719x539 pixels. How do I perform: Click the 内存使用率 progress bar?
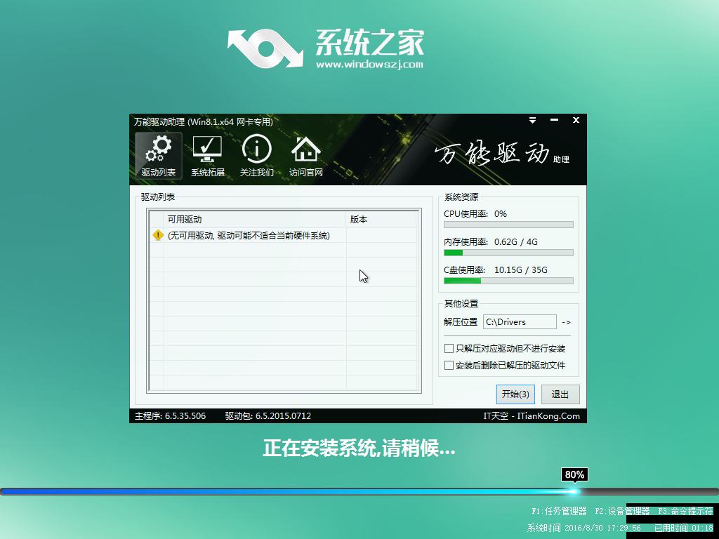pyautogui.click(x=508, y=253)
